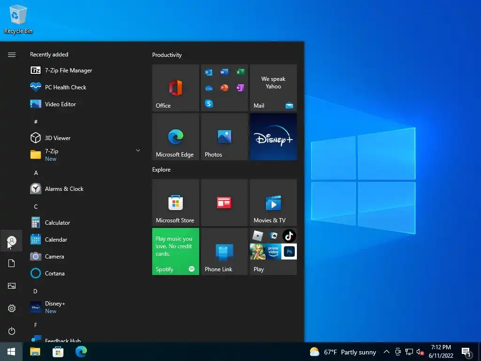Open the Photos tile
Viewport: 481px width, 361px height.
tap(224, 137)
